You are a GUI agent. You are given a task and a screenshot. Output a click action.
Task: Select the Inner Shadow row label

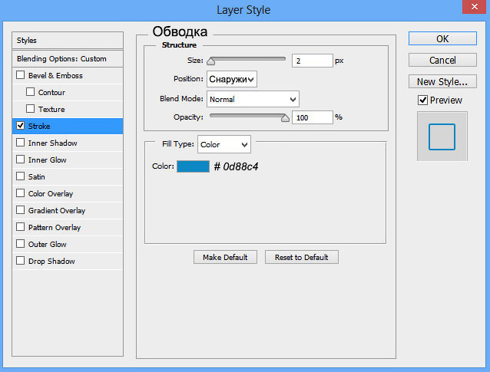pos(52,143)
